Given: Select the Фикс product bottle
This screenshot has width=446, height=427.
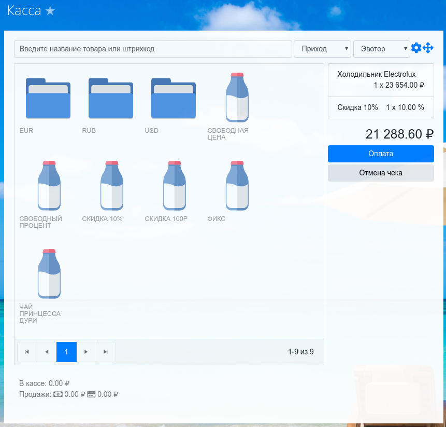Looking at the screenshot, I should click(x=237, y=185).
